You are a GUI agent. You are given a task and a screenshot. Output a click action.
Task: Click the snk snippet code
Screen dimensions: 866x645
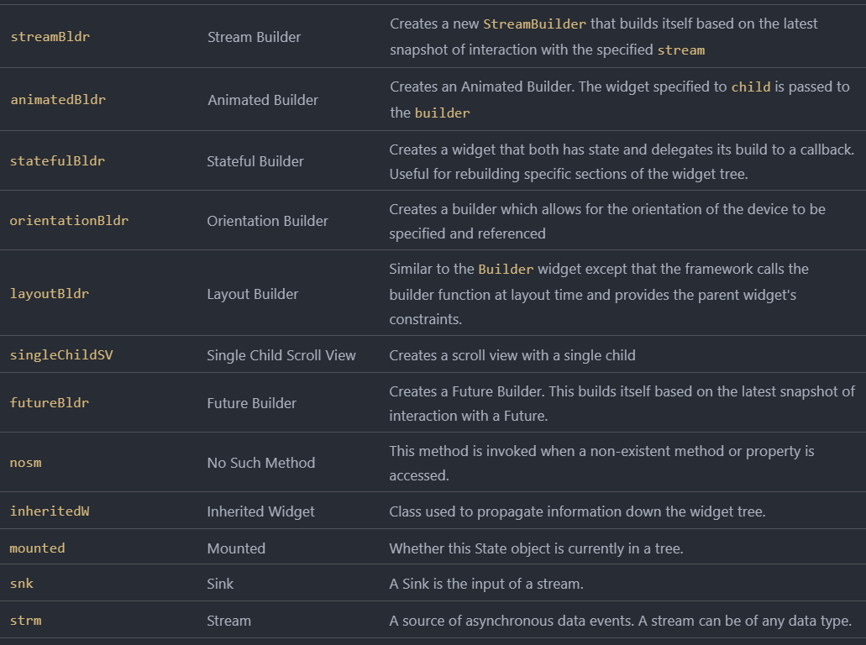[x=22, y=584]
